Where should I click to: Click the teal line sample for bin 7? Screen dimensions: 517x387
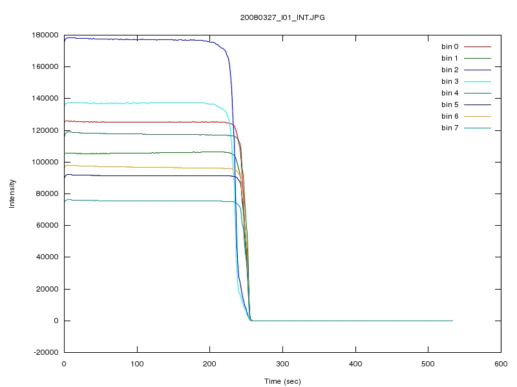coord(478,128)
